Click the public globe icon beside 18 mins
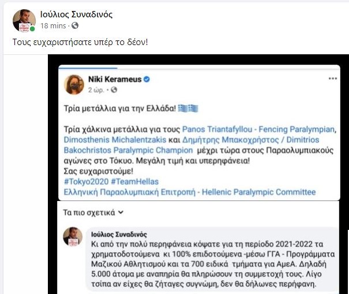349x294 pixels. 75,25
